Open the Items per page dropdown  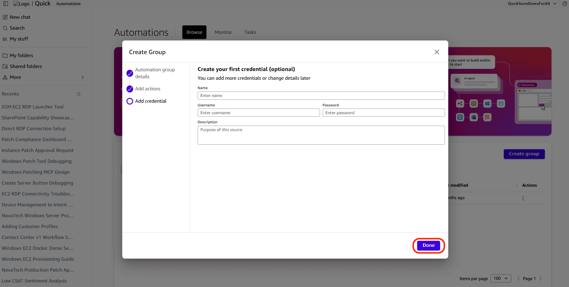[x=501, y=279]
